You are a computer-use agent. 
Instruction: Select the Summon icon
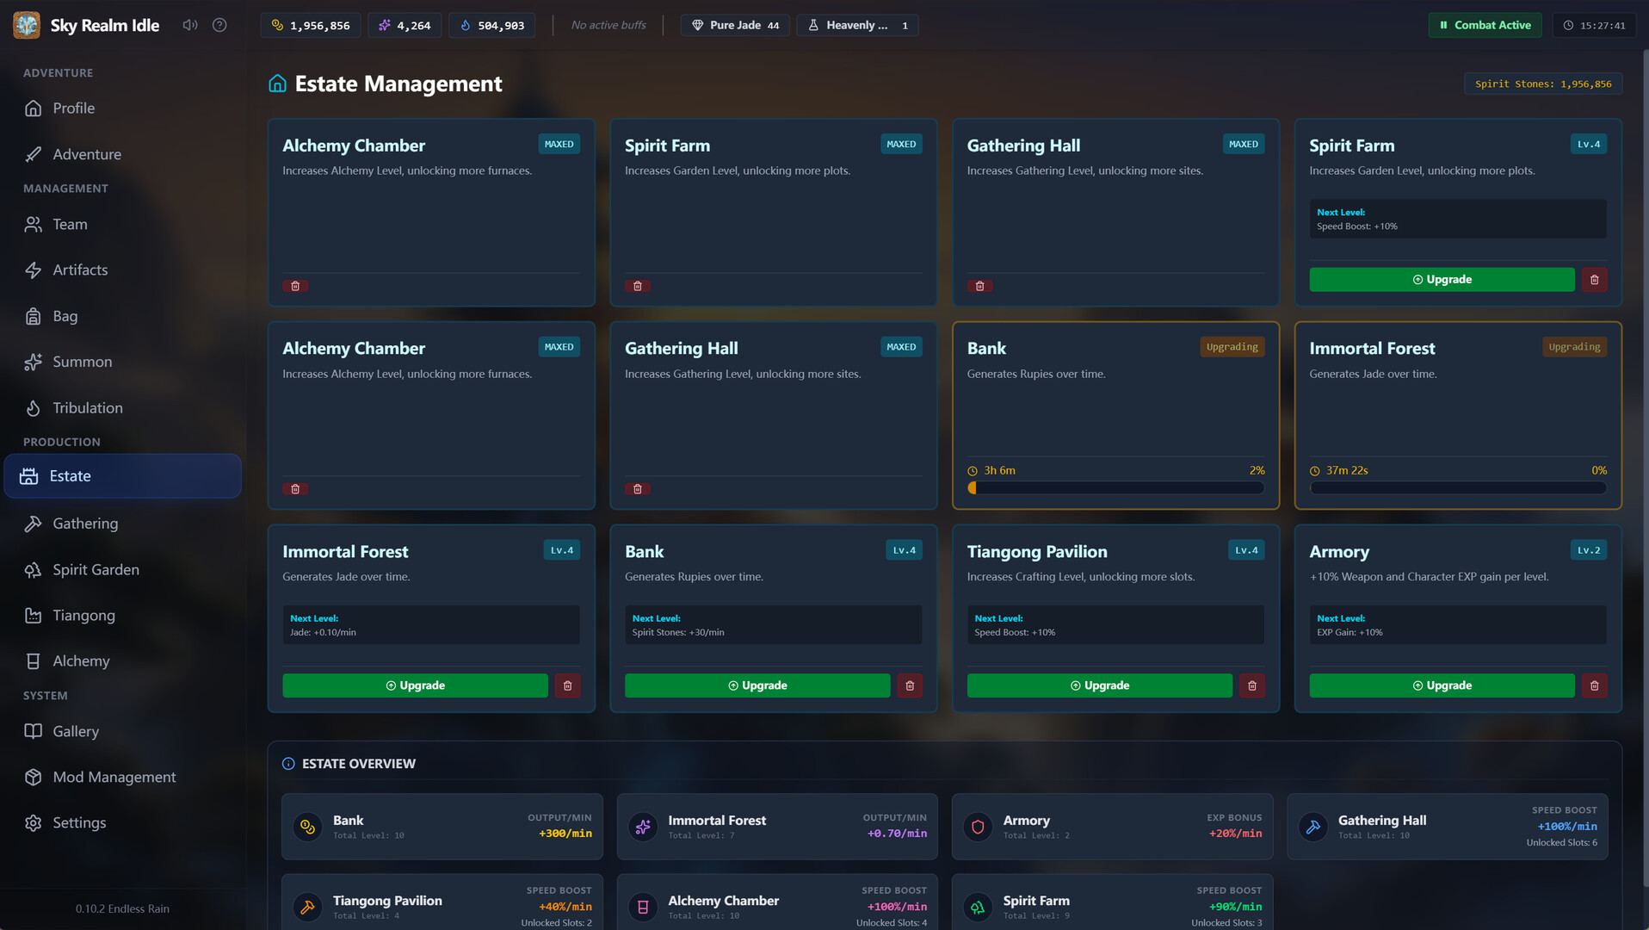(33, 362)
